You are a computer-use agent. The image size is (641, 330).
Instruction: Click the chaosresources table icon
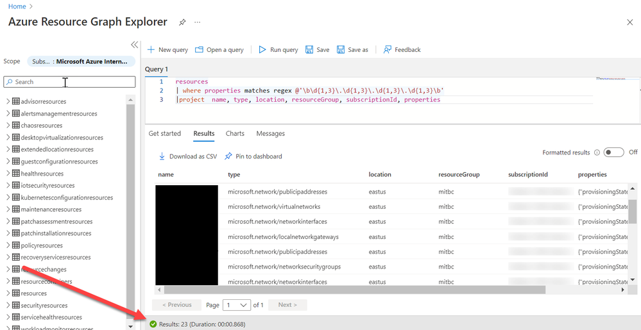(x=16, y=125)
